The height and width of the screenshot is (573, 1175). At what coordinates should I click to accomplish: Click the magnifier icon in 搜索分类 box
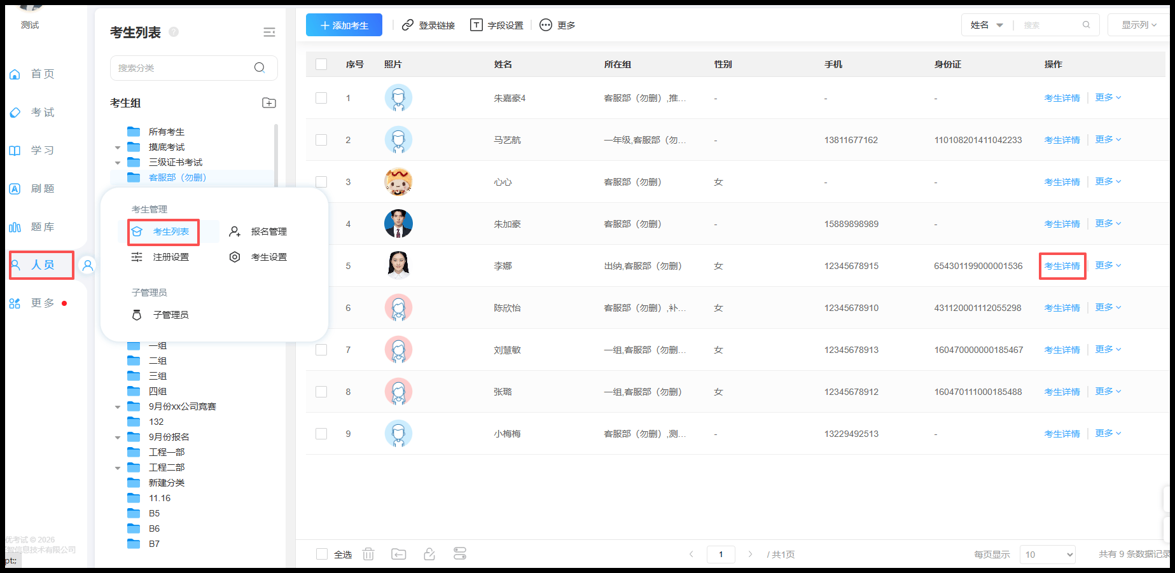coord(260,67)
